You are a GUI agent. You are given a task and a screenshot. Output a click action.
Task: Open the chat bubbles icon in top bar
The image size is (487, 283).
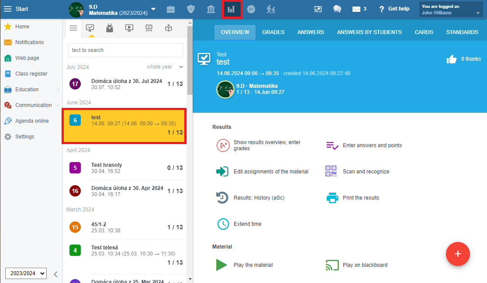[337, 9]
